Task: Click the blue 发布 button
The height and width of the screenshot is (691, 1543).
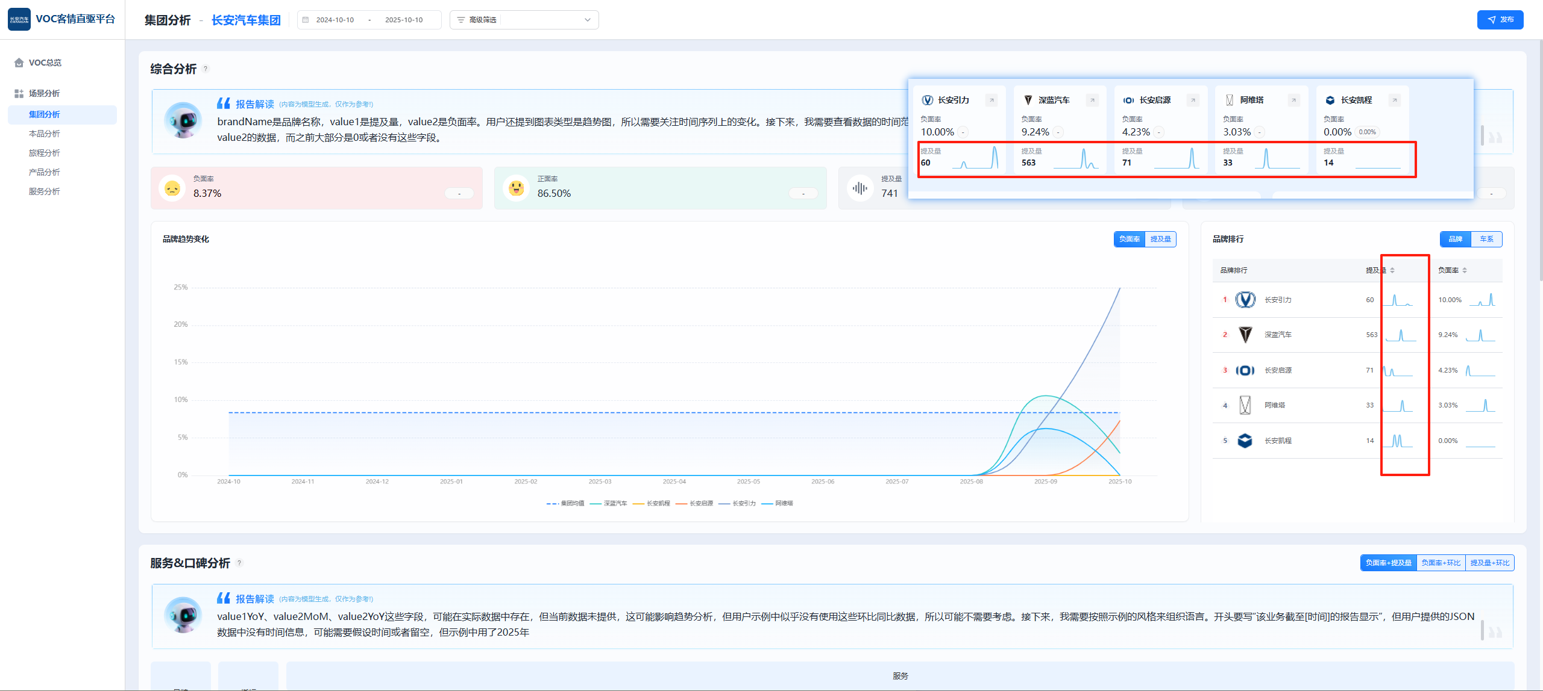Action: [x=1500, y=20]
